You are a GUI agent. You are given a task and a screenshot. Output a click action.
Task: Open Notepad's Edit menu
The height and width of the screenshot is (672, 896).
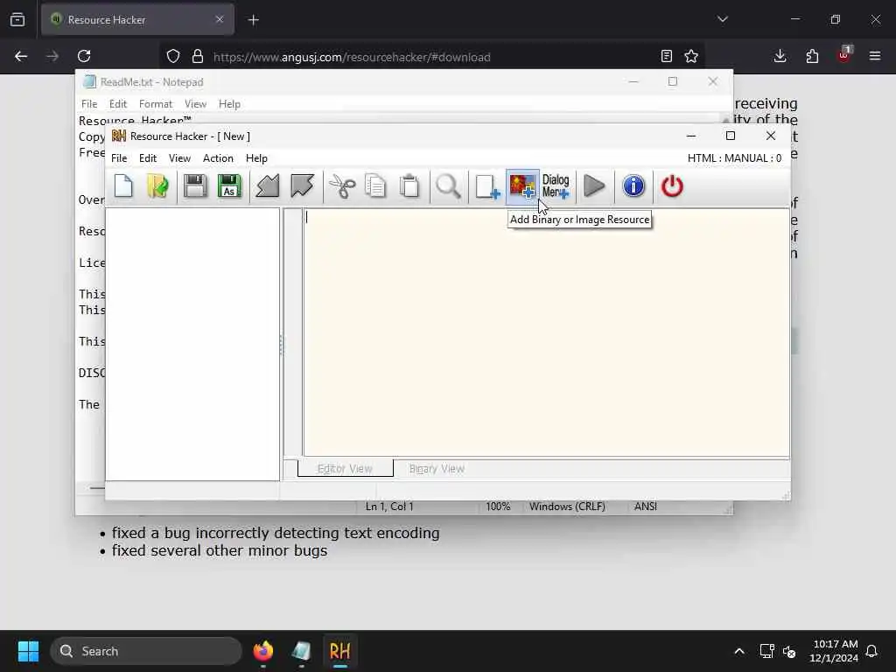tap(118, 104)
